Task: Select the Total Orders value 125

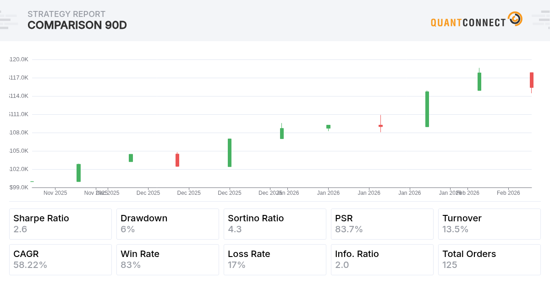Action: click(450, 265)
